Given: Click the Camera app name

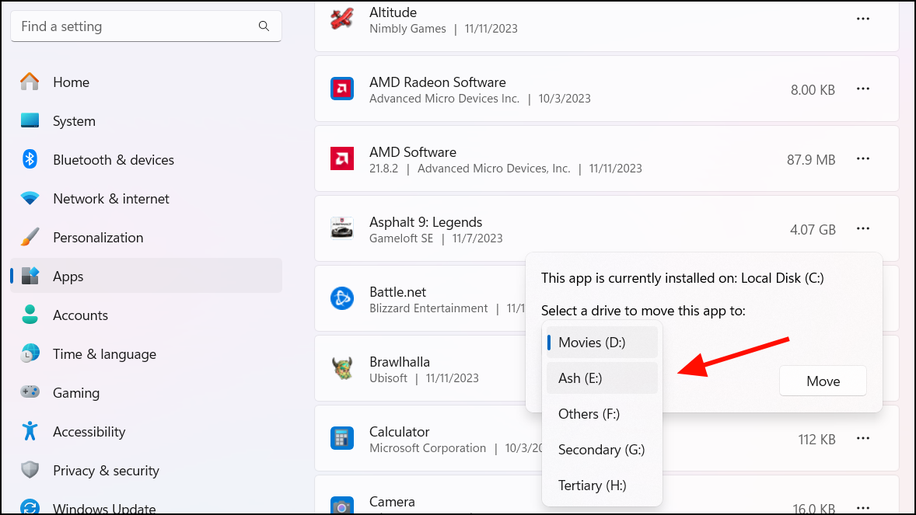Looking at the screenshot, I should (x=392, y=502).
